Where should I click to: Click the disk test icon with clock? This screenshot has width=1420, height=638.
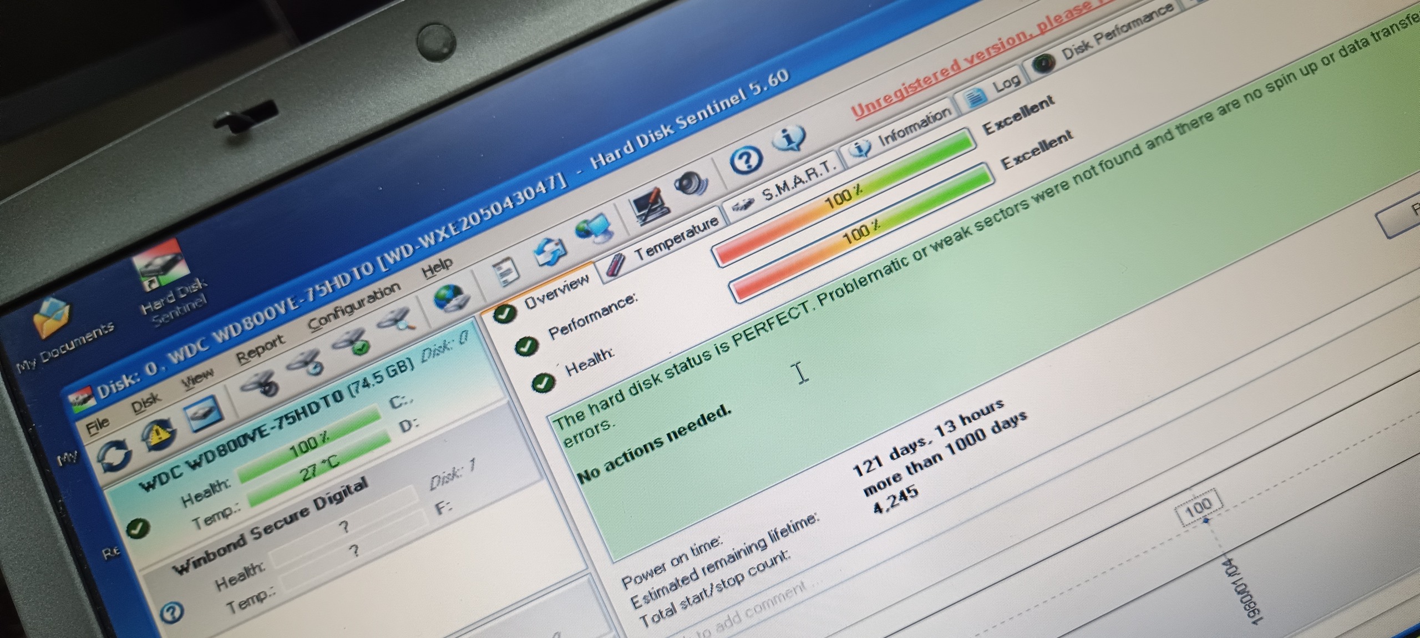click(306, 362)
